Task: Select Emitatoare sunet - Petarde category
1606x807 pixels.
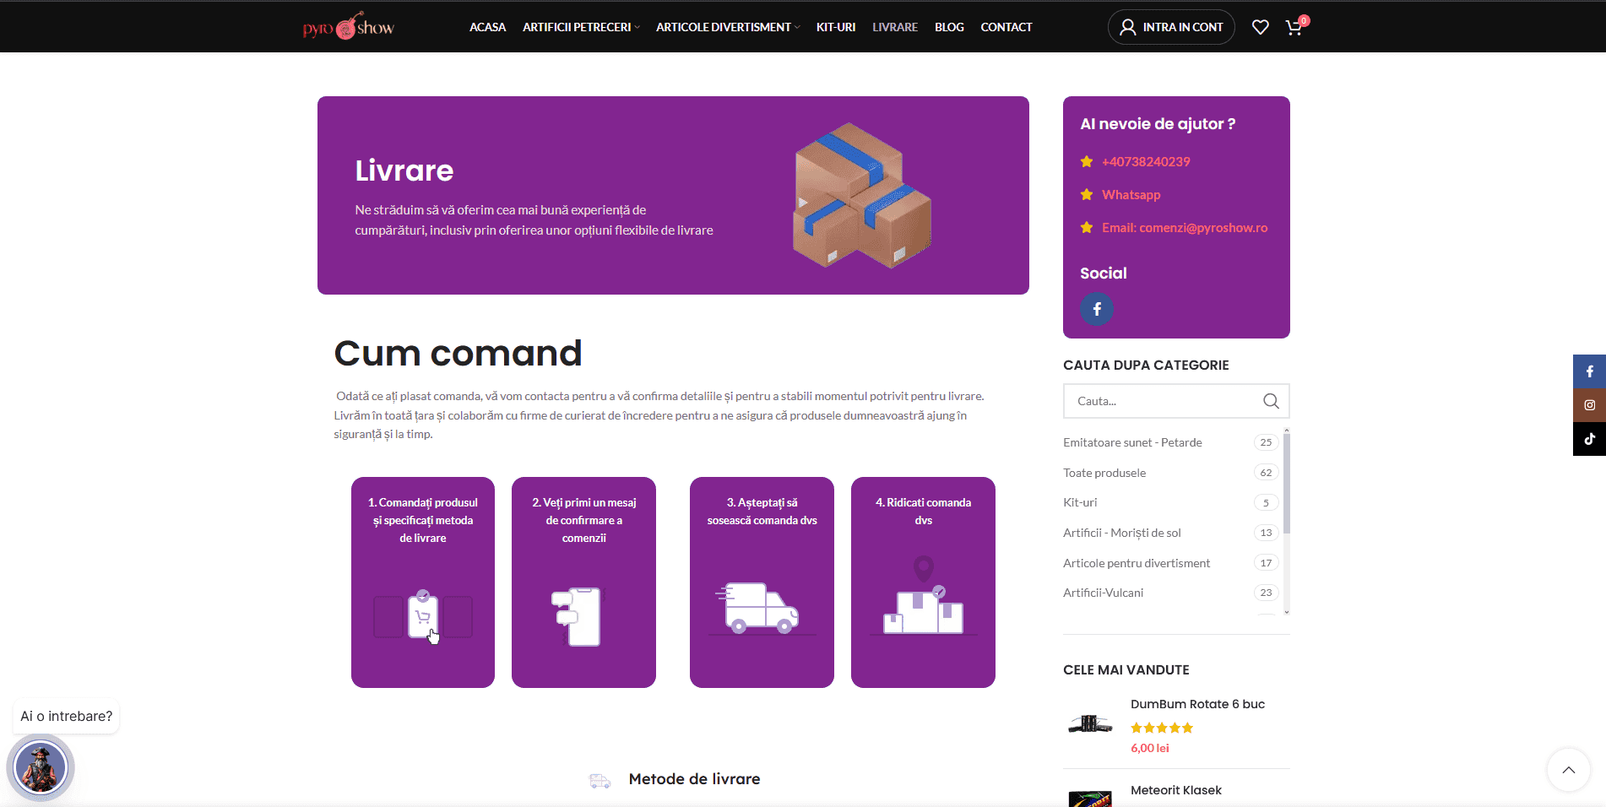Action: point(1132,442)
